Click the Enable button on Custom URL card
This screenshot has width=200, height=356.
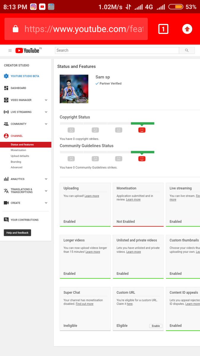tap(156, 326)
